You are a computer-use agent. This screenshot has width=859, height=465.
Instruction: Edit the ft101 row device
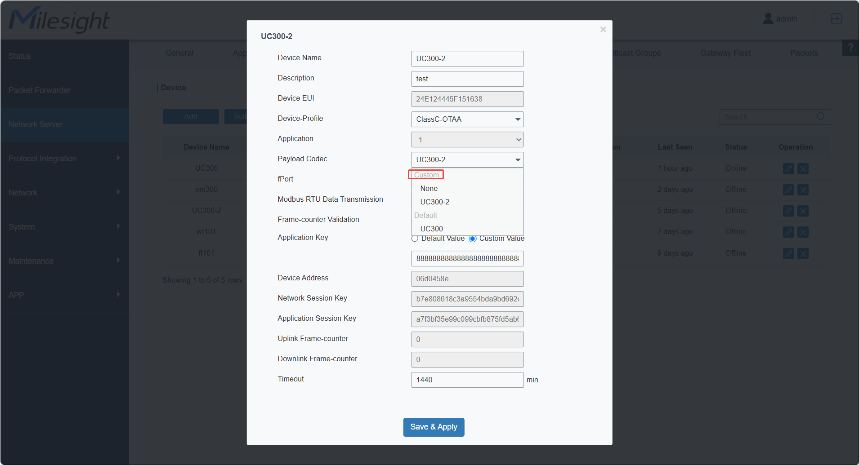[788, 253]
